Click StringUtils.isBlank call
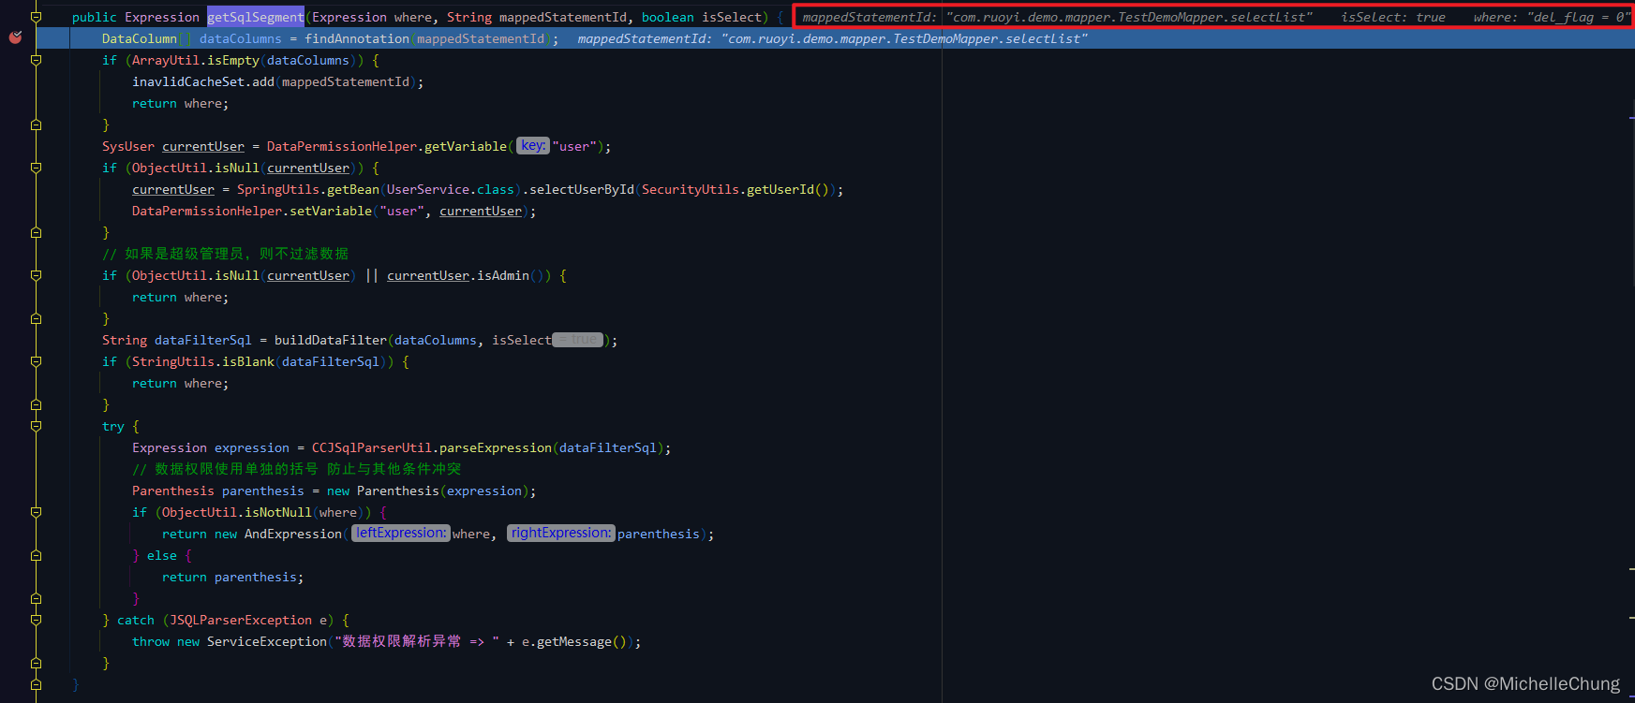 [203, 361]
